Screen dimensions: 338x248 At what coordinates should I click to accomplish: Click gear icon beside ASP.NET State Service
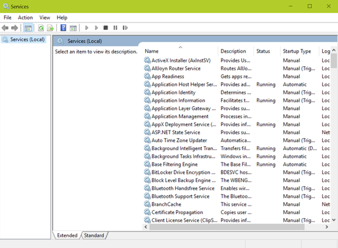[x=147, y=132]
